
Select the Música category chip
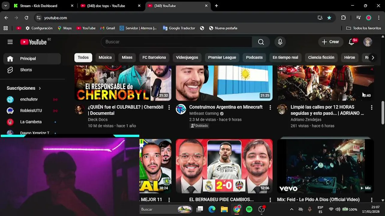pyautogui.click(x=105, y=58)
